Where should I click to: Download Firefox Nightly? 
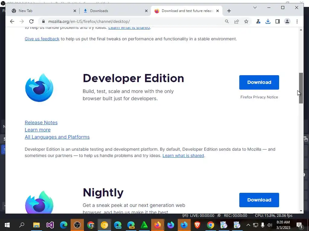pos(259,200)
